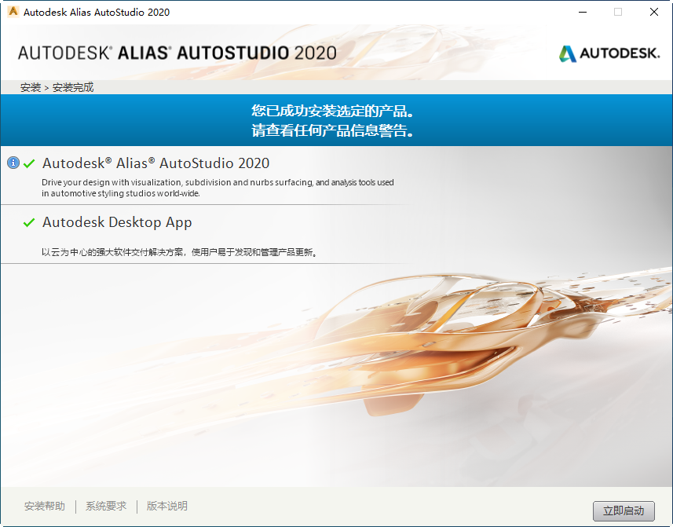Click the 以云为中心的强大软件交付解决方案 description
Viewport: 673px width, 527px height.
click(x=180, y=252)
